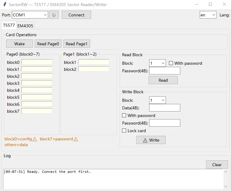Click the Page0 block0 field
232x192 pixels.
(37, 62)
